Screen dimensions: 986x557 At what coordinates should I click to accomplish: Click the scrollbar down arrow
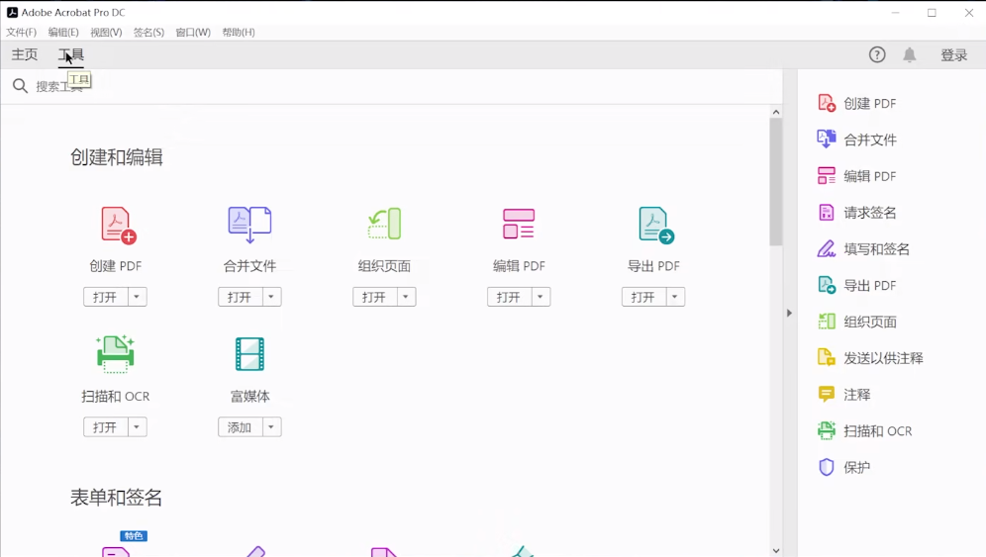776,551
